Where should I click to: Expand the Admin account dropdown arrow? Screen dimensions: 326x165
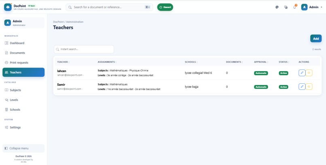322,7
